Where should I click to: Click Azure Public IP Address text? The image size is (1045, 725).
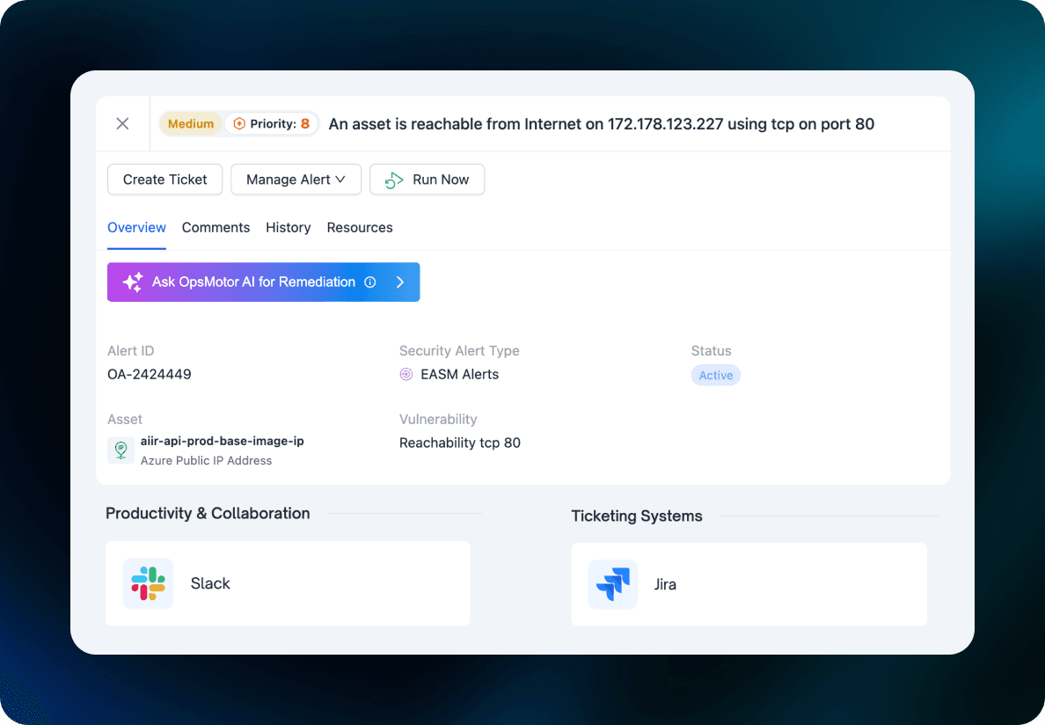[x=206, y=460]
